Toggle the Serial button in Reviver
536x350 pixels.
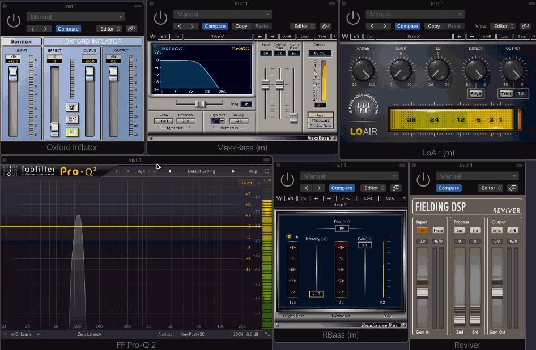pos(497,231)
